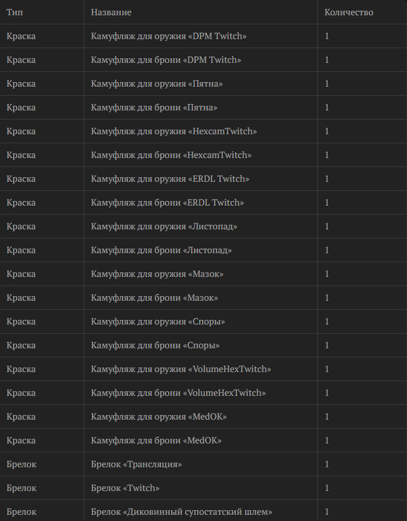The width and height of the screenshot is (407, 521).
Task: Select «Камуфляж для брони «Мазок»» cell
Action: point(201,298)
